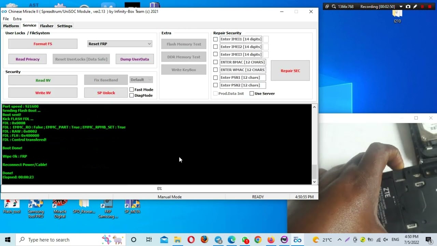Viewport: 437px width, 246px height.
Task: Select the Service tab
Action: [29, 25]
